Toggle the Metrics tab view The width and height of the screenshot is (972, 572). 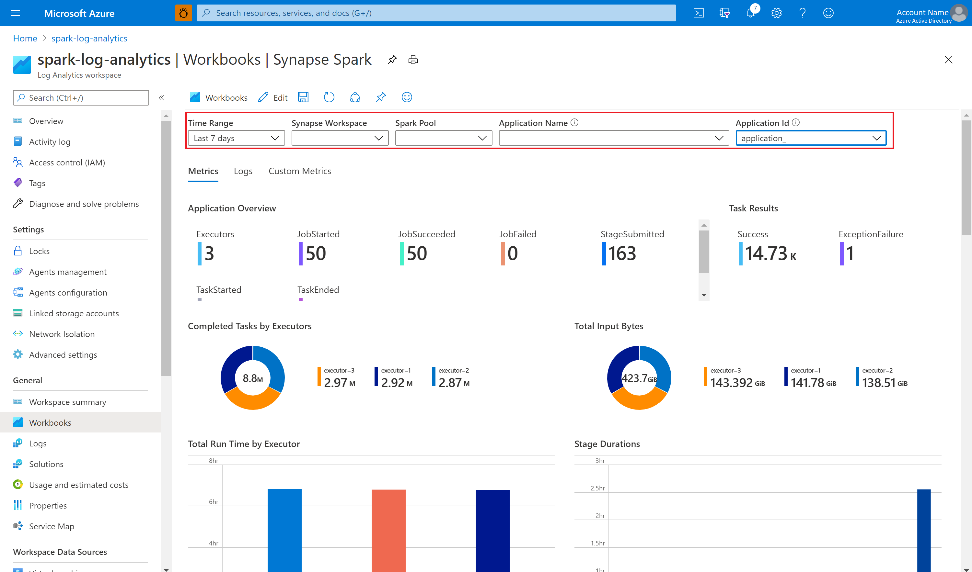click(x=202, y=170)
